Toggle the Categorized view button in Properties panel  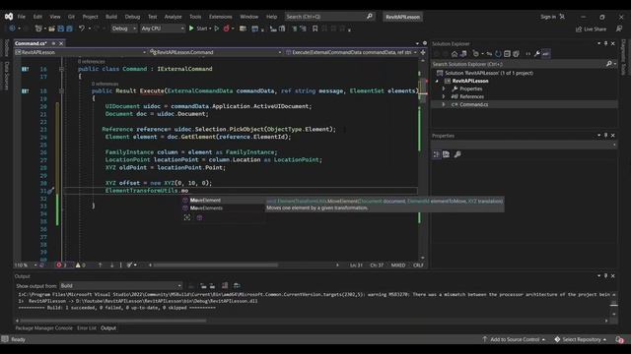[x=437, y=154]
